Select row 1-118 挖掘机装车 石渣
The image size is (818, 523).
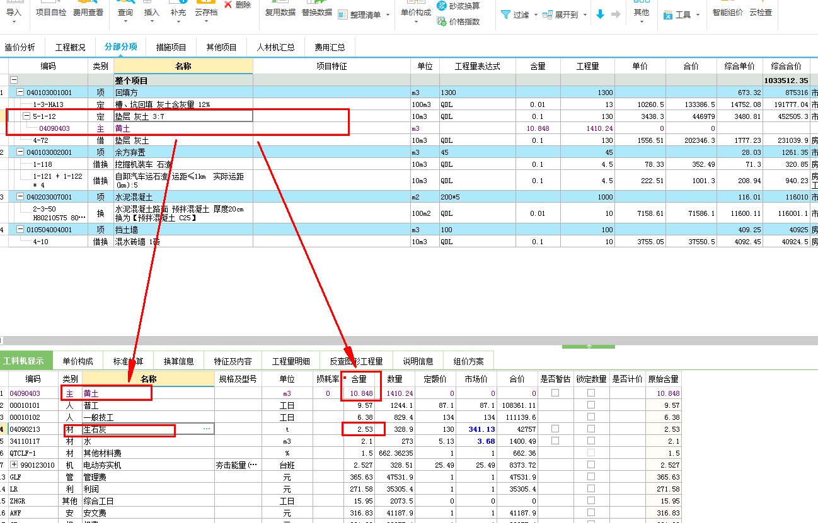pyautogui.click(x=409, y=164)
